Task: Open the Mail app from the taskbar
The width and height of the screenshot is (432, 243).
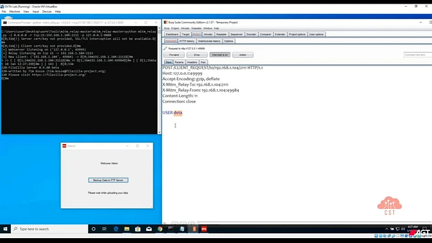Action: coord(149,229)
